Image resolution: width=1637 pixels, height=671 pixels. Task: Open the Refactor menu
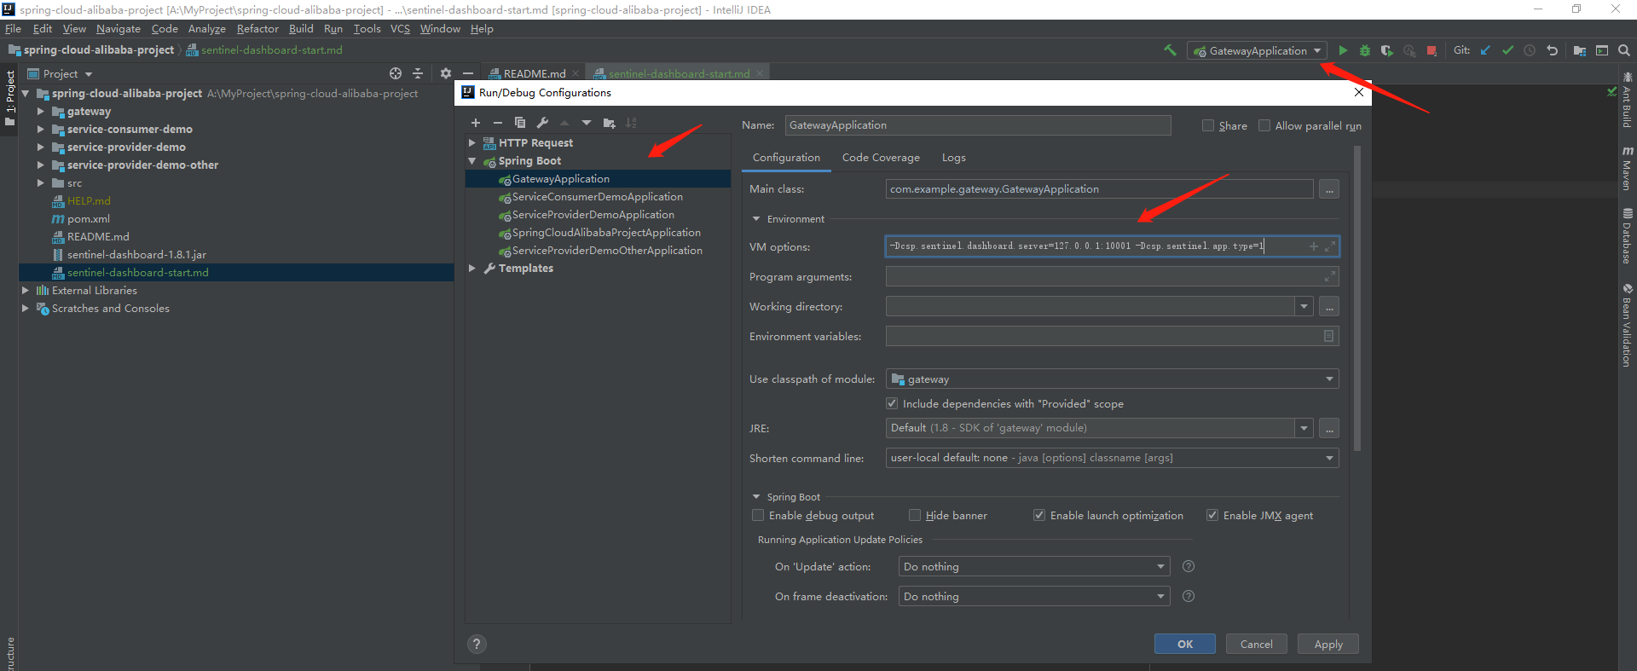point(257,28)
